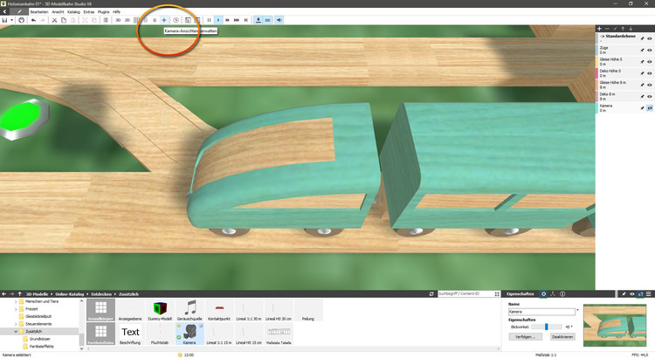655x358 pixels.
Task: Adjust the Blickwinkel slider
Action: click(x=546, y=327)
